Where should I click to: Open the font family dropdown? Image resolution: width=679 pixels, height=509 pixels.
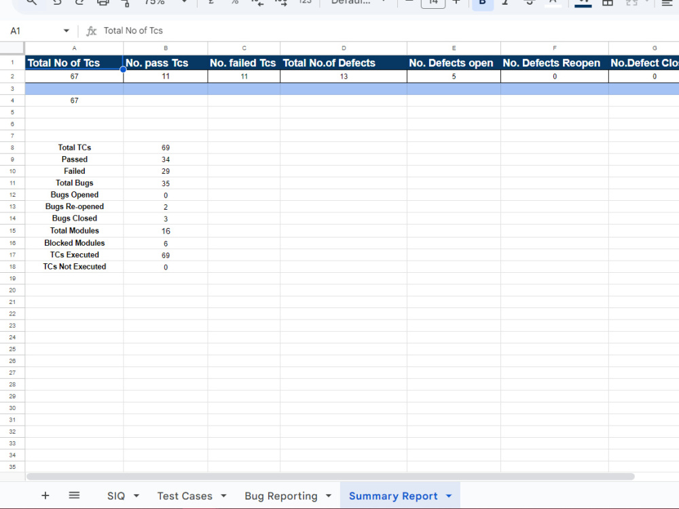(x=359, y=2)
